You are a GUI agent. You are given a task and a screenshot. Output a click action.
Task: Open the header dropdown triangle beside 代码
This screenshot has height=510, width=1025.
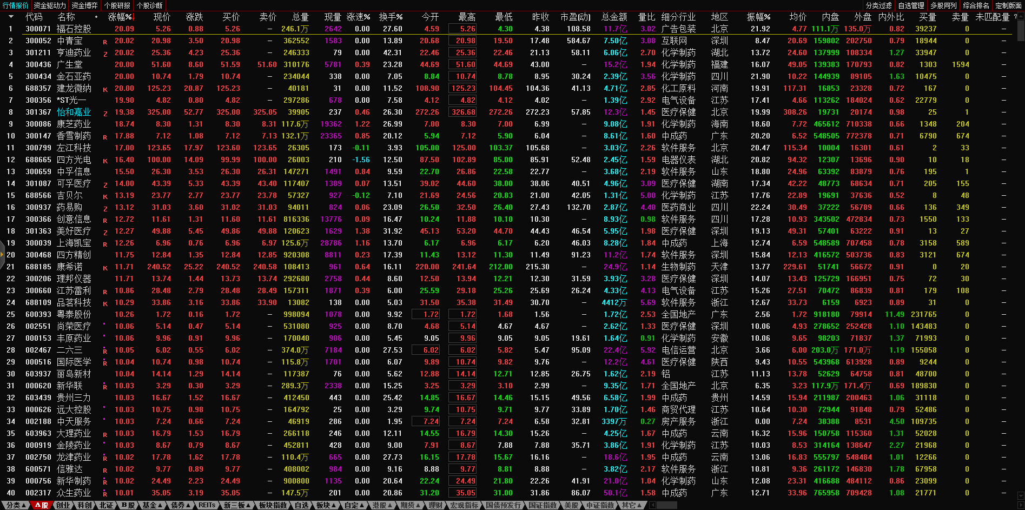[11, 17]
